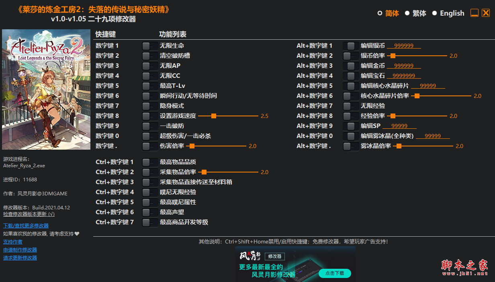Open 请求更新修改器 link
This screenshot has height=282, width=495.
(20, 258)
